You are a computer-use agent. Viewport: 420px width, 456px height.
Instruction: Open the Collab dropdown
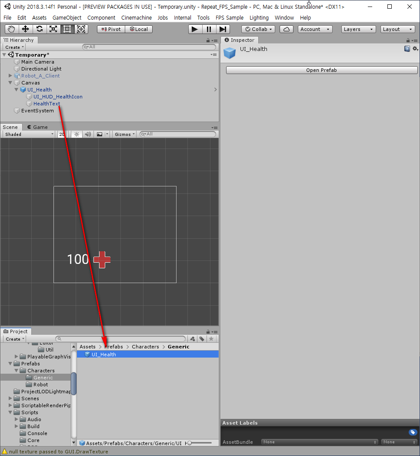pos(258,29)
